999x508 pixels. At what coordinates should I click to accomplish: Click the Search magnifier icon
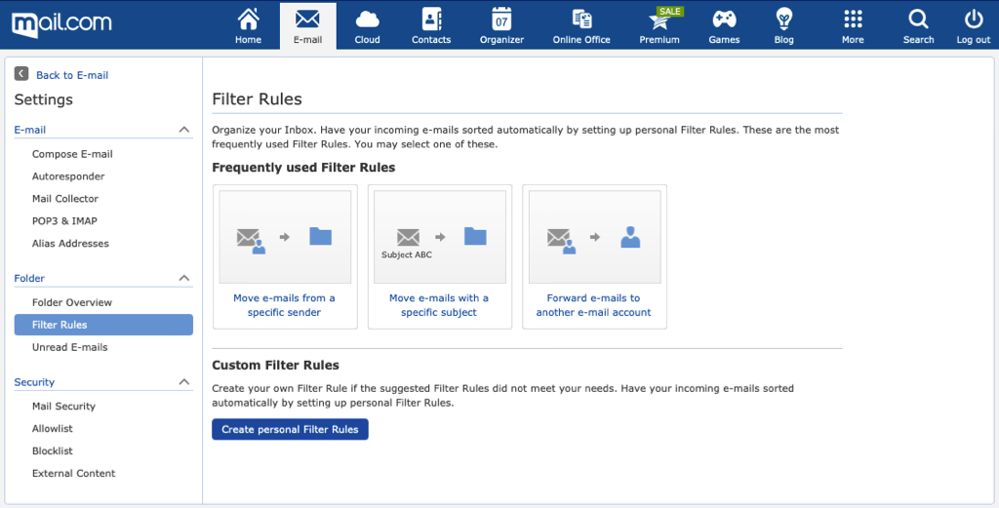point(918,20)
